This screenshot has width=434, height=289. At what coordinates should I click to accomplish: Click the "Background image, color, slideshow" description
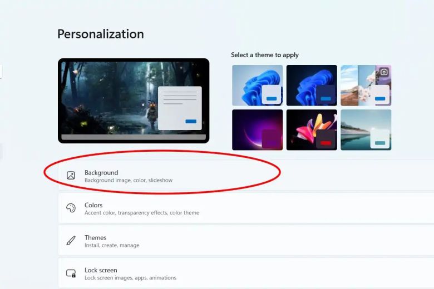pos(129,181)
